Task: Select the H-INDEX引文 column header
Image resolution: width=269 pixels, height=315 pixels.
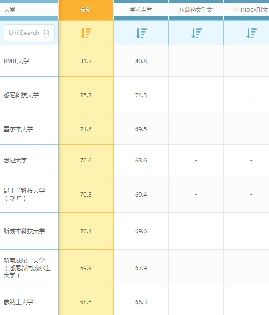Action: (251, 10)
